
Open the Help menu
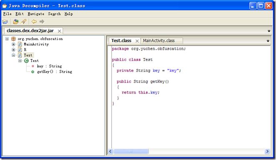69,14
